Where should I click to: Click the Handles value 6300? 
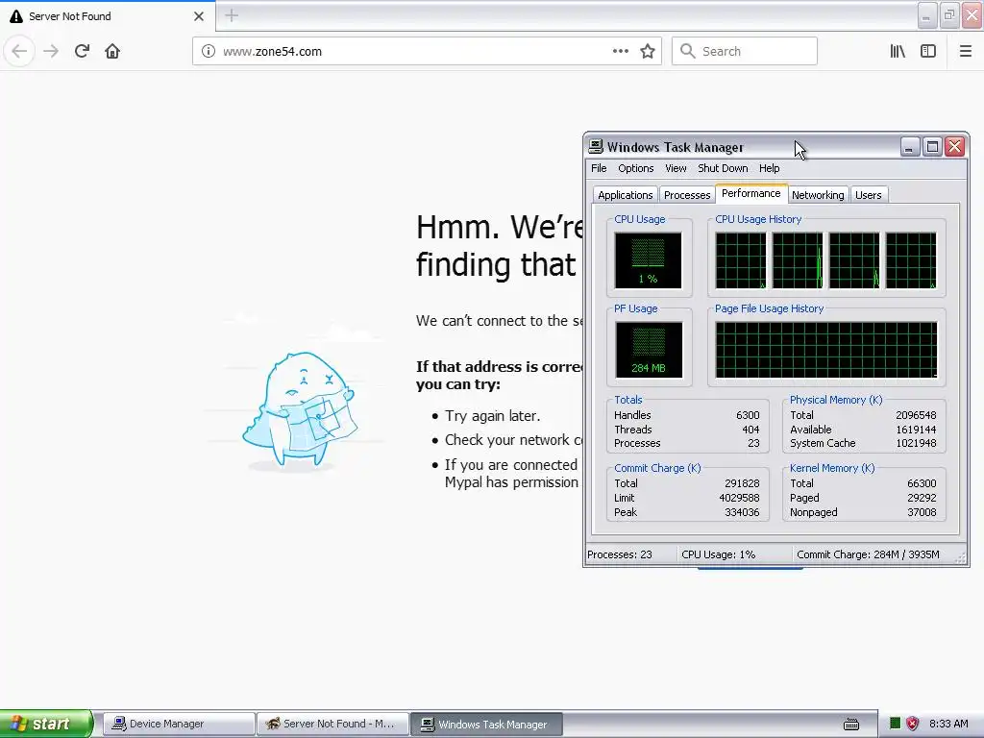[x=748, y=415]
